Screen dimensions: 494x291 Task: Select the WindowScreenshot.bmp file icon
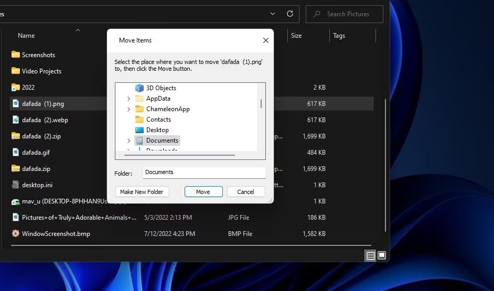[x=15, y=233]
